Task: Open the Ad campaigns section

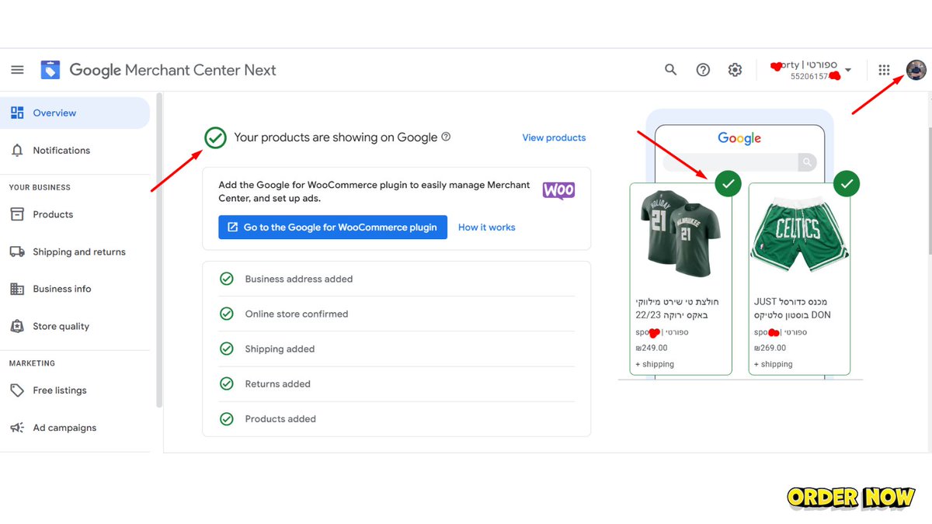Action: point(17,427)
